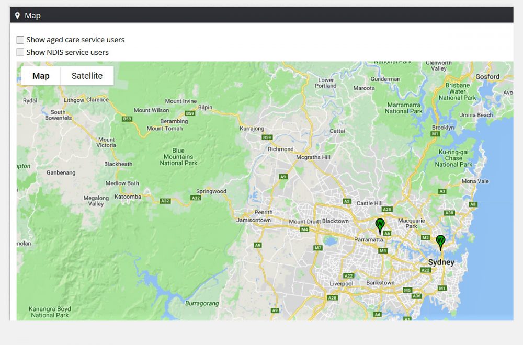Click the M5 motorway shield
523x345 pixels.
(407, 290)
